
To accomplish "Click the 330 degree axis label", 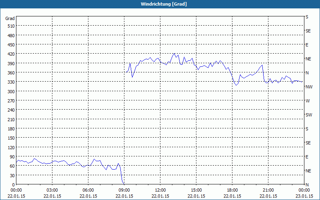I will [x=11, y=82].
